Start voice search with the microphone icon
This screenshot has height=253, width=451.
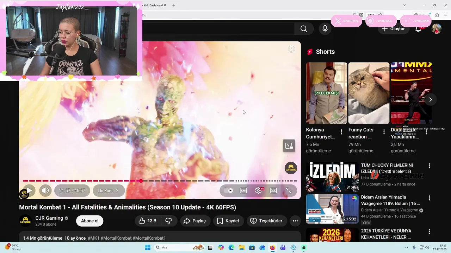325,29
